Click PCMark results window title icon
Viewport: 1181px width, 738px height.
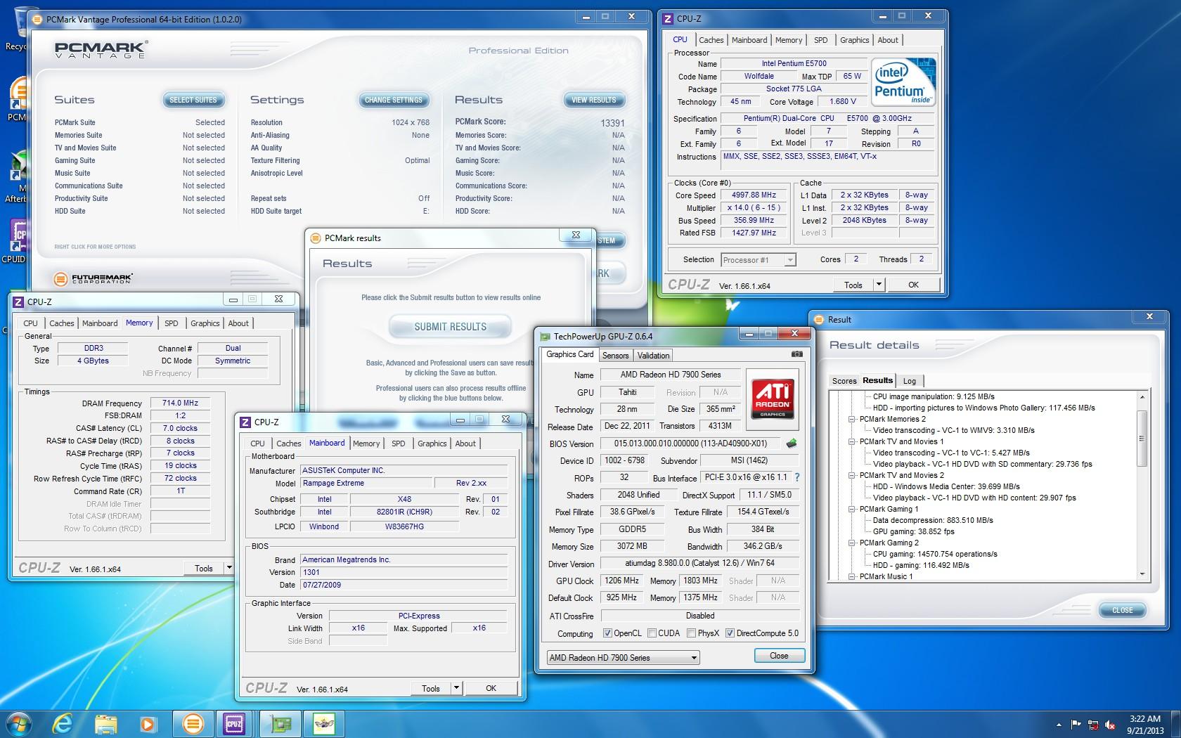[x=316, y=238]
